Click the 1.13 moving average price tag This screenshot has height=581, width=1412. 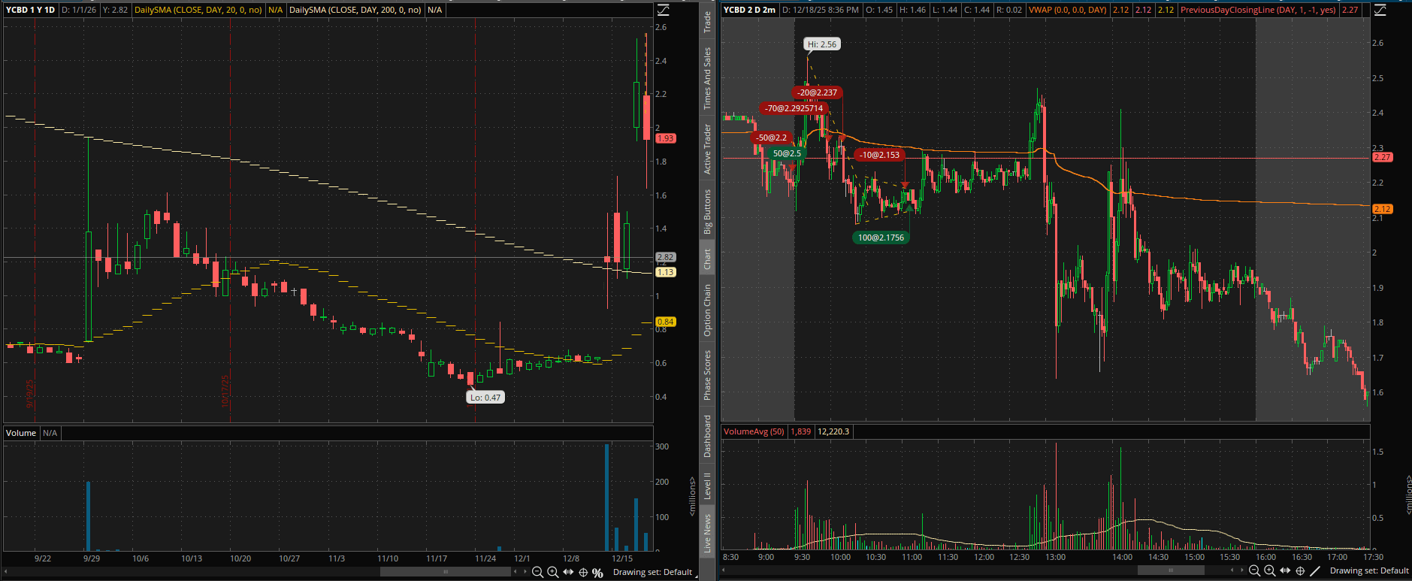(666, 272)
